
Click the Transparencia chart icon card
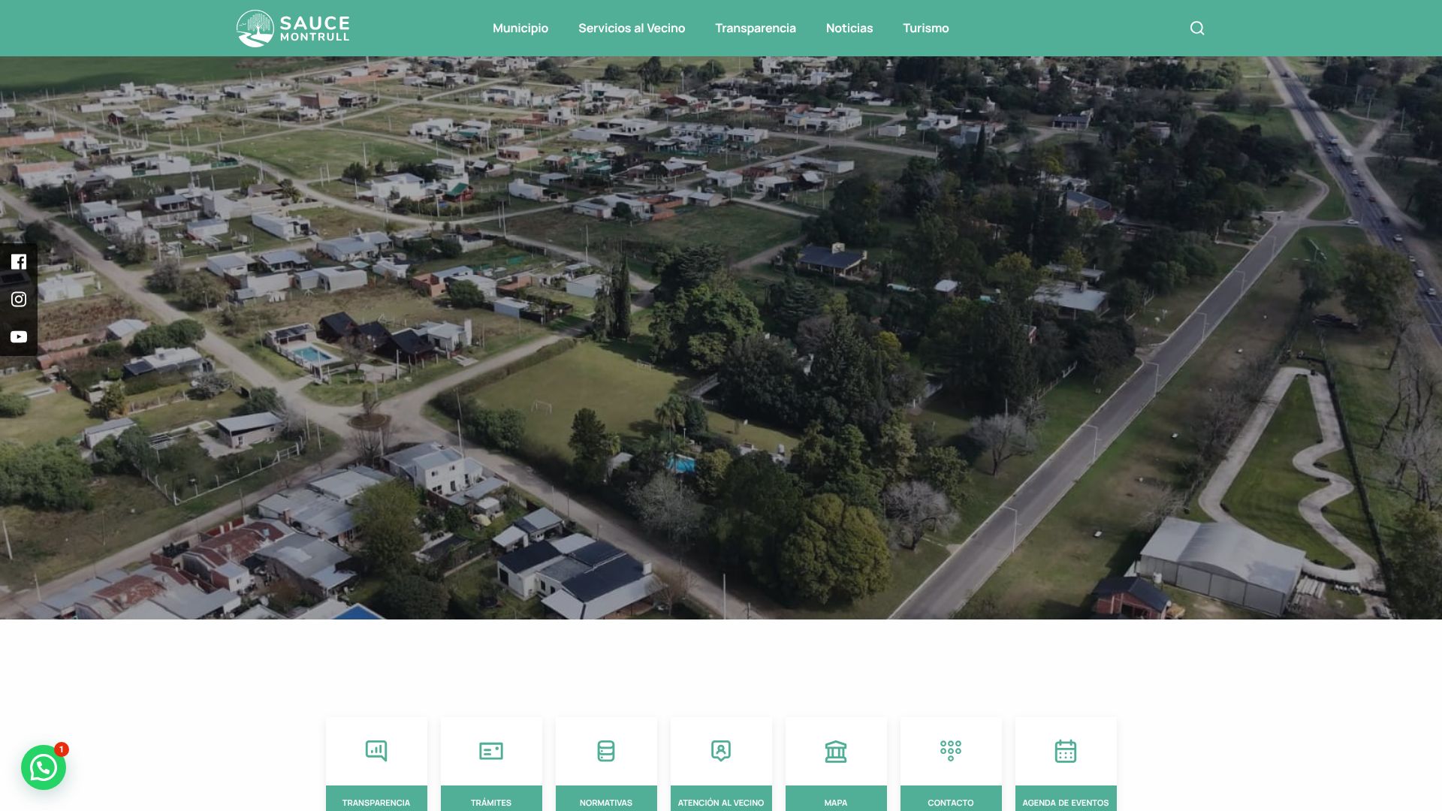[376, 751]
